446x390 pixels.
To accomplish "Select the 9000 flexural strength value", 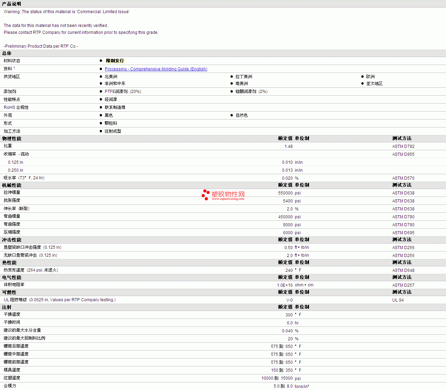I will (x=288, y=225).
